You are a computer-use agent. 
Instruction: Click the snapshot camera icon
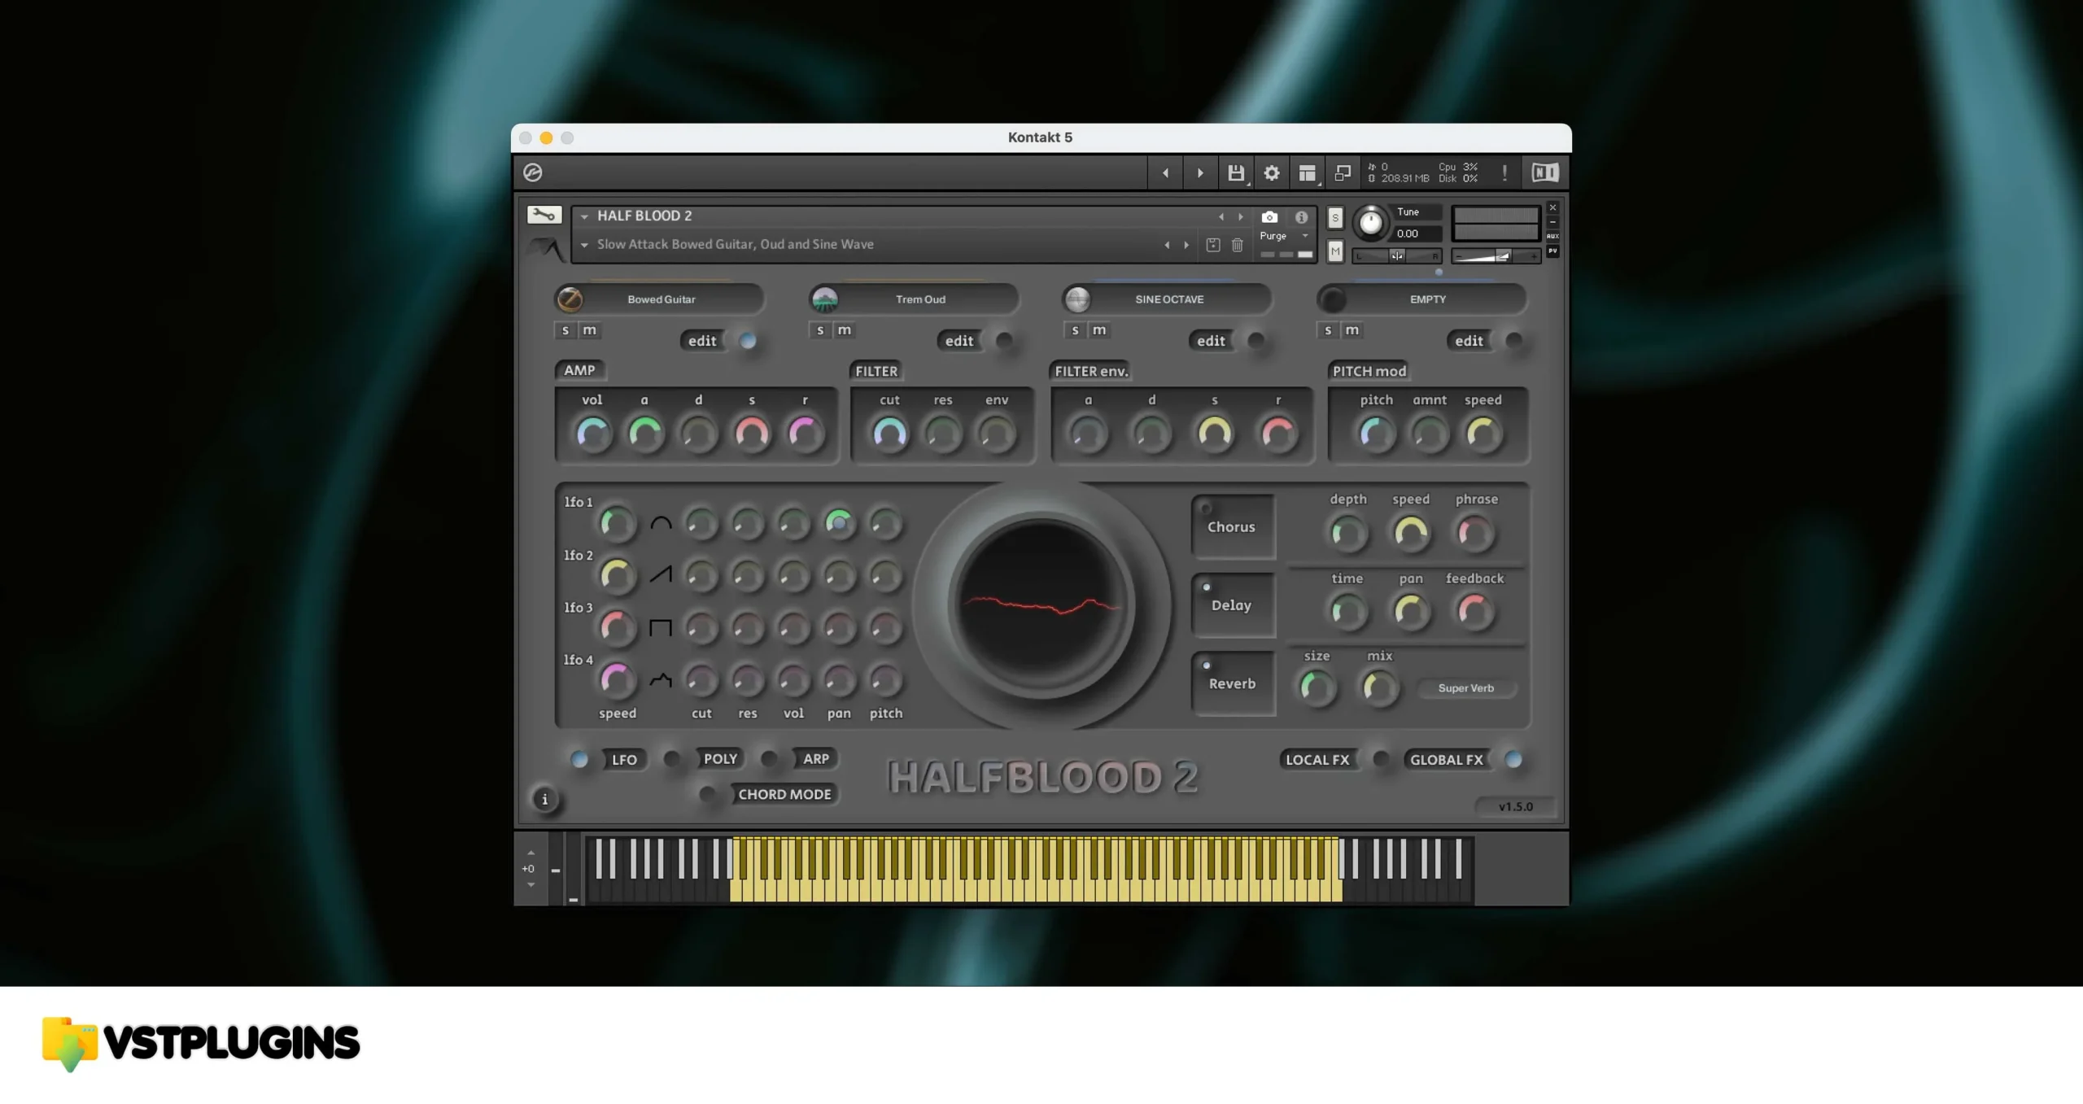click(x=1269, y=217)
